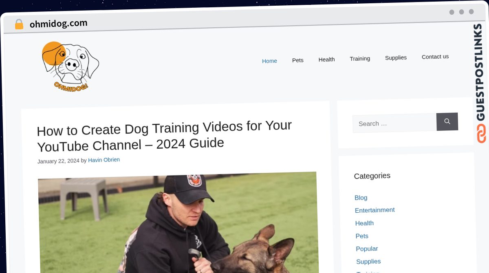Open the Ohmidog dog logo homepage link
The height and width of the screenshot is (273, 489).
click(70, 66)
